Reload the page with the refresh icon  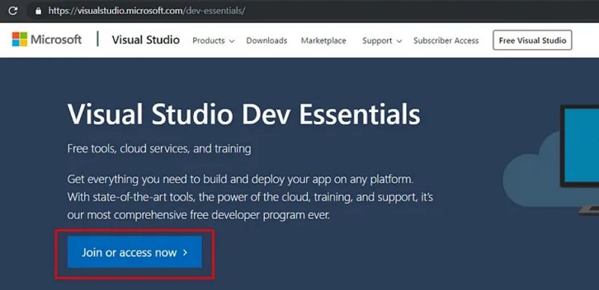pos(13,10)
